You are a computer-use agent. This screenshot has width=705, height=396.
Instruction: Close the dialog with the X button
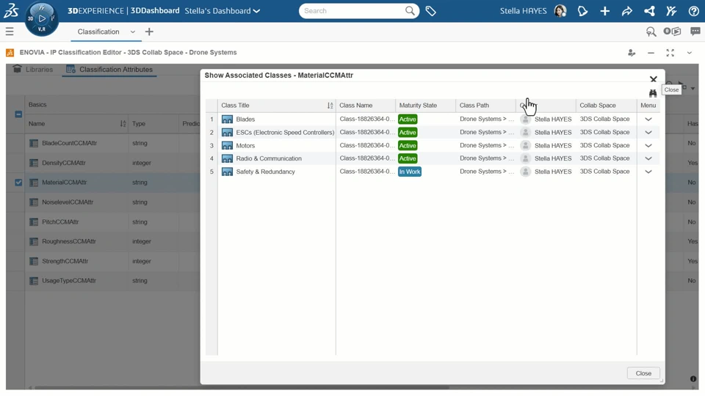pyautogui.click(x=654, y=79)
